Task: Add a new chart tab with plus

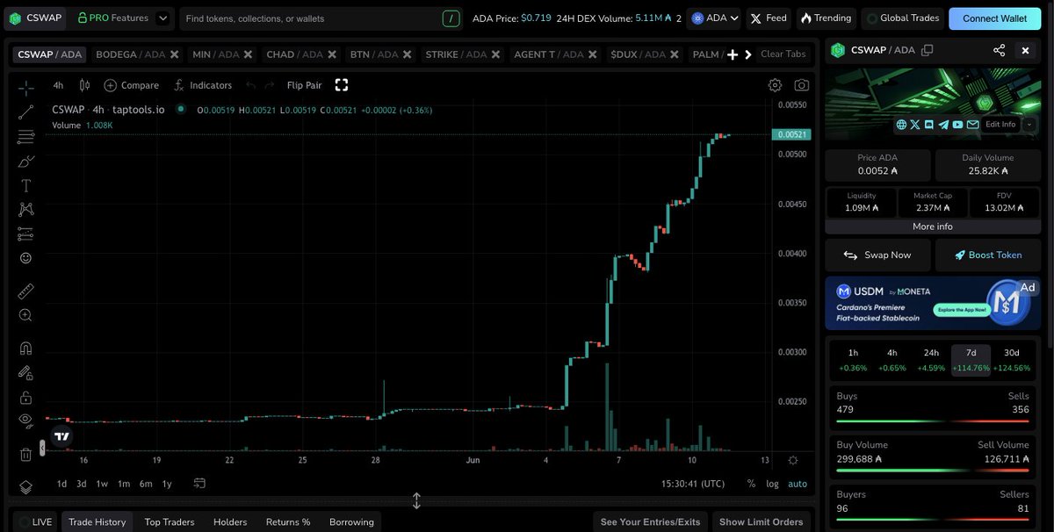Action: pos(733,54)
